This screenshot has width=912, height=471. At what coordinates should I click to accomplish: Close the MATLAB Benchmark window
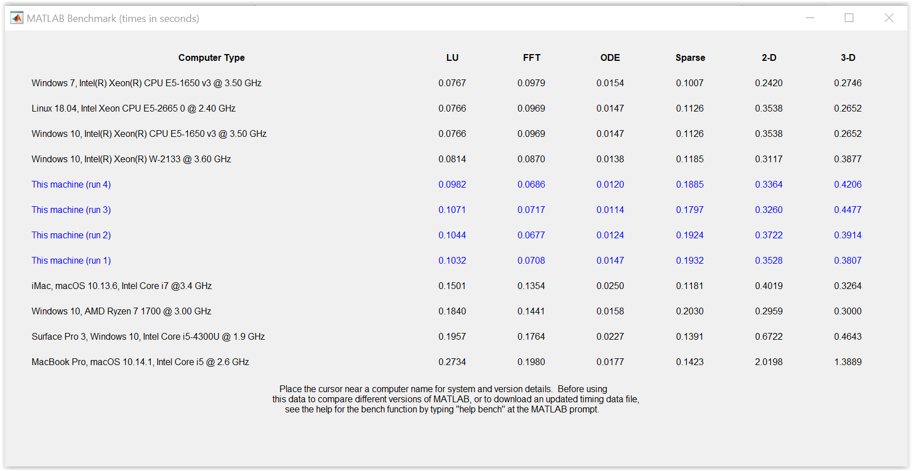click(x=889, y=18)
